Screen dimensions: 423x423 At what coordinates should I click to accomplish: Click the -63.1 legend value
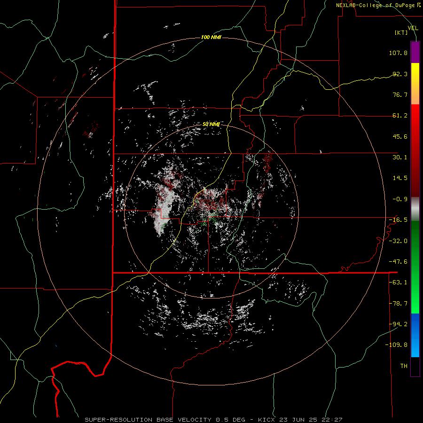coord(398,282)
